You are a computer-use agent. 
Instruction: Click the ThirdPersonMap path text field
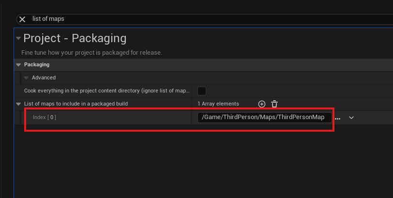coord(264,118)
